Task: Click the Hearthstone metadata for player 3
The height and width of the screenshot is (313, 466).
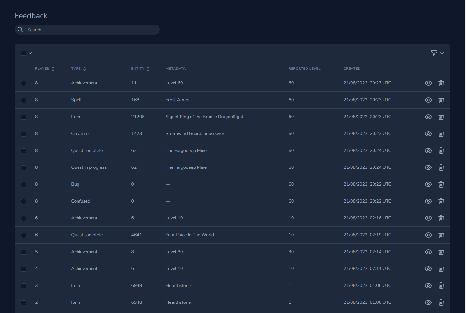Action: (178, 286)
